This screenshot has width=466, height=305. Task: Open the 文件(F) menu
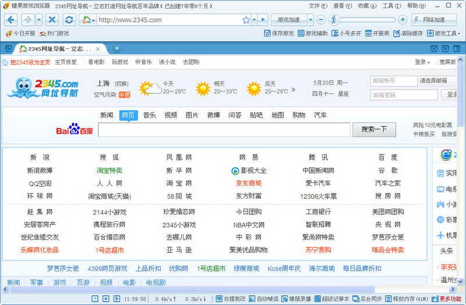(318, 6)
